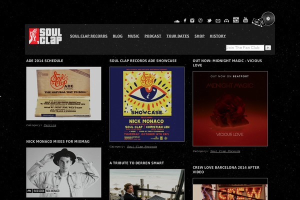The width and height of the screenshot is (300, 200).
Task: Open the Crew Love video thumbnail
Action: [x=230, y=189]
